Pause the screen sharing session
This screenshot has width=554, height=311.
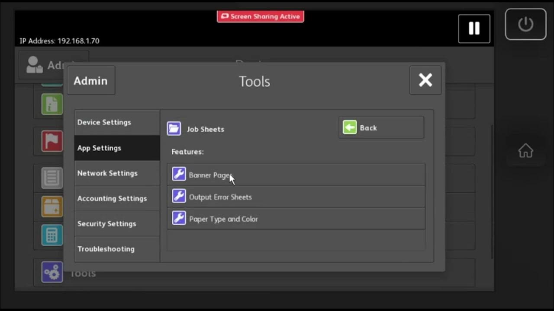click(474, 29)
